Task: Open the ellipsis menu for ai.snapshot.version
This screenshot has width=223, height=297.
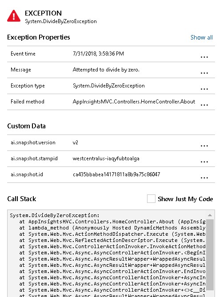Action: 204,146
